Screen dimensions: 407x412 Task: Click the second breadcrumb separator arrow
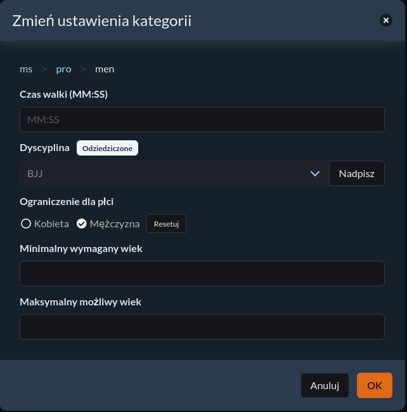pos(83,69)
